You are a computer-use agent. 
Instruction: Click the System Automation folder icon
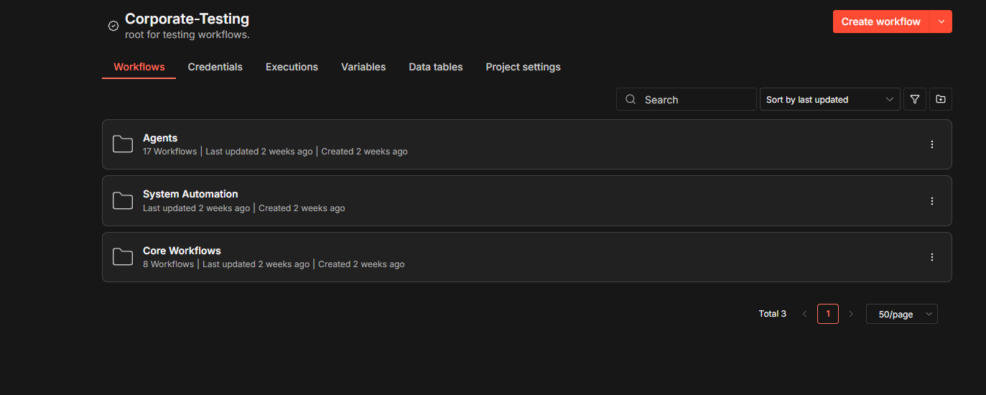coord(123,201)
